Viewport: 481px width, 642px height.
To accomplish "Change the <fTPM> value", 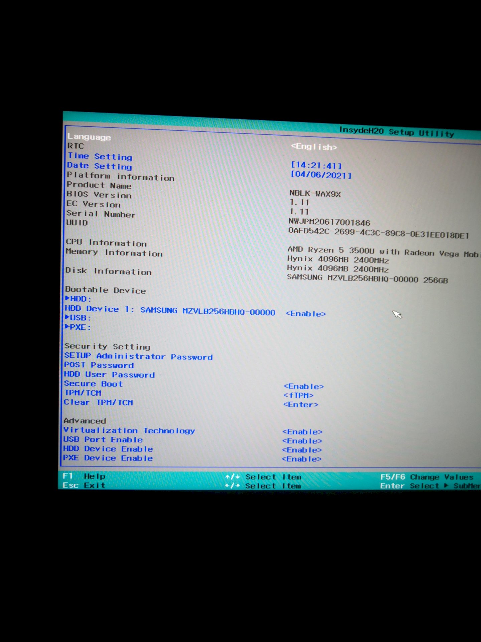I will tap(298, 395).
